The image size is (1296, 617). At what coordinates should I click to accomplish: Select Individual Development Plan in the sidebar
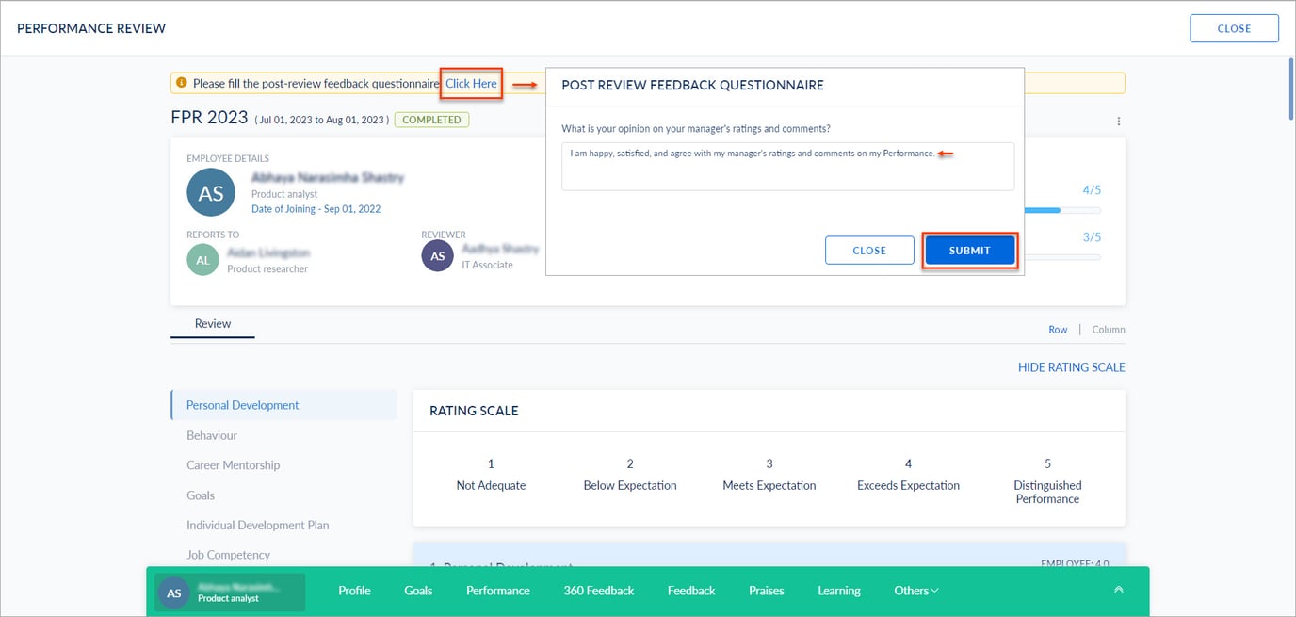(x=258, y=526)
